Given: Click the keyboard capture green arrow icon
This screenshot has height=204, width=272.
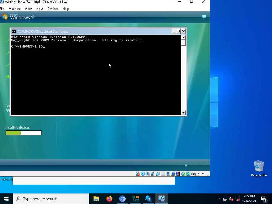Looking at the screenshot, I should tap(188, 174).
